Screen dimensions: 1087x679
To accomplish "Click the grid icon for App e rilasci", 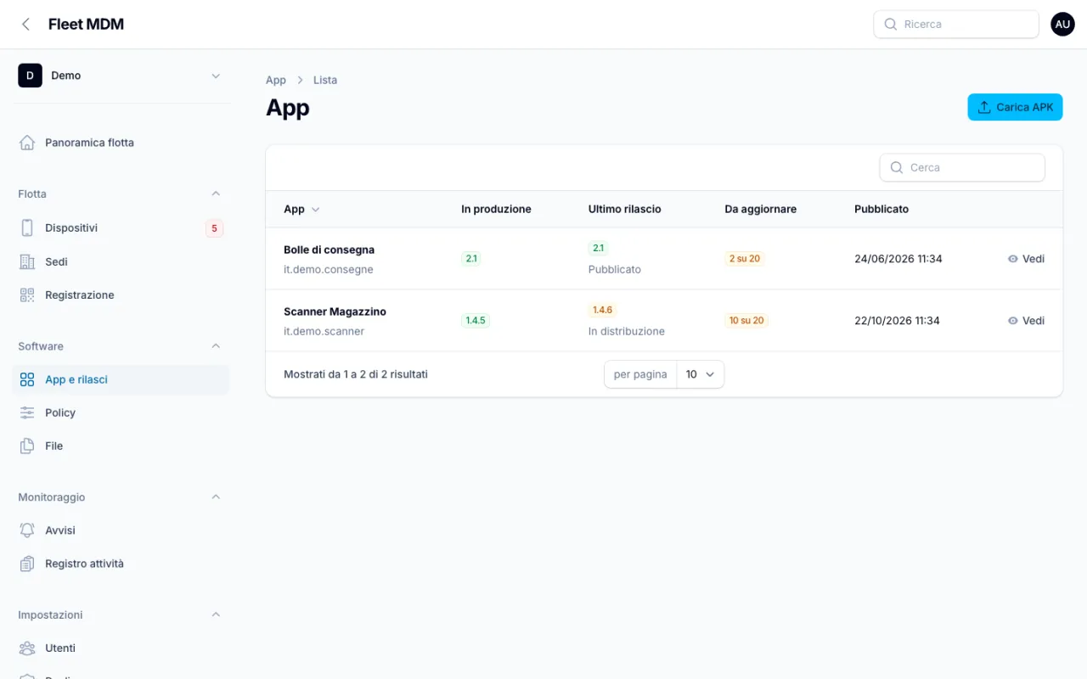I will (x=27, y=379).
